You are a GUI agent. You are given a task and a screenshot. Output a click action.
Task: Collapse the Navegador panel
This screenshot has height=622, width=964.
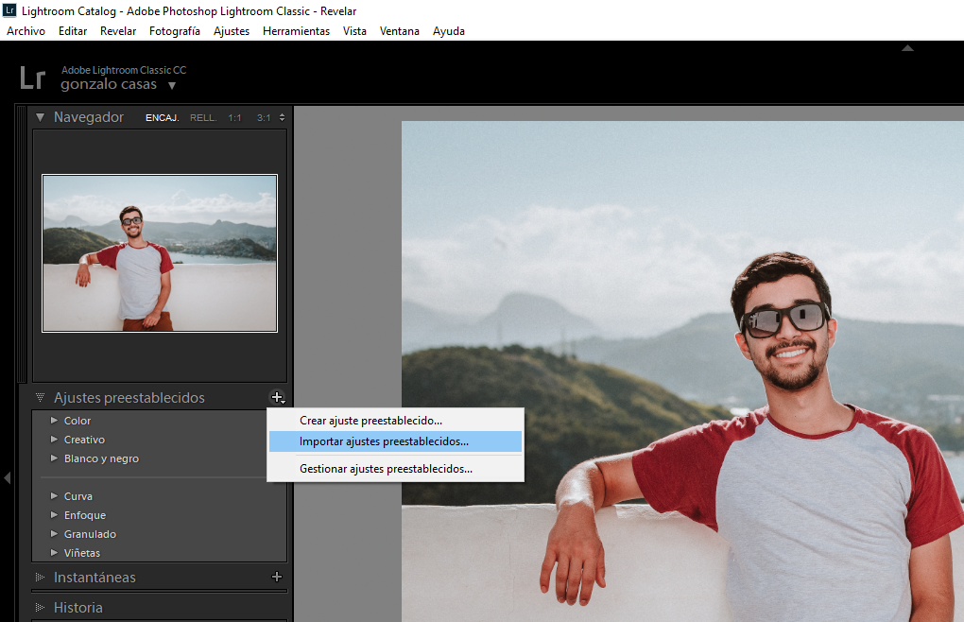(x=41, y=117)
